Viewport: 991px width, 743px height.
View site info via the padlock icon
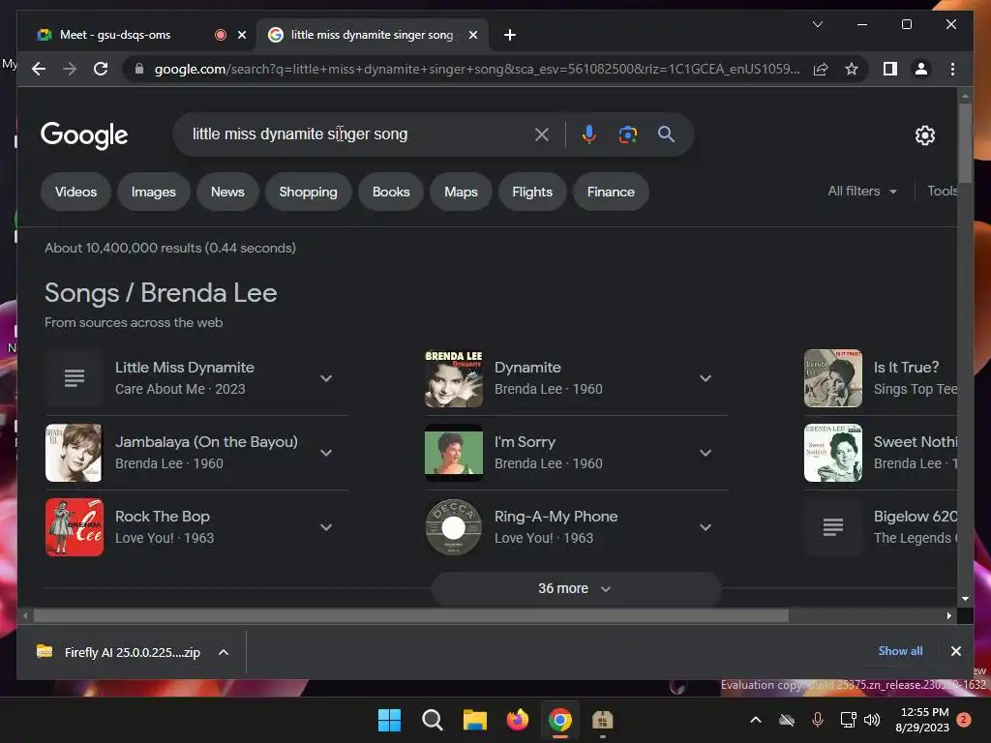pyautogui.click(x=139, y=69)
